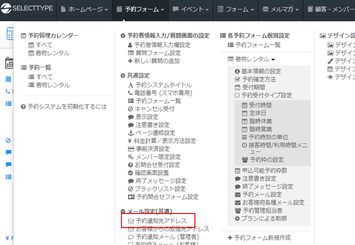Click the 料金計算/表示方法設定 yen icon

[130, 141]
